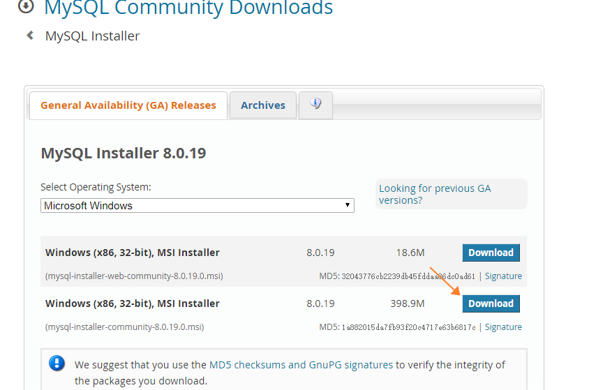Screen dimensions: 596x390
Task: Download the 398.9M community installer
Action: 491,303
